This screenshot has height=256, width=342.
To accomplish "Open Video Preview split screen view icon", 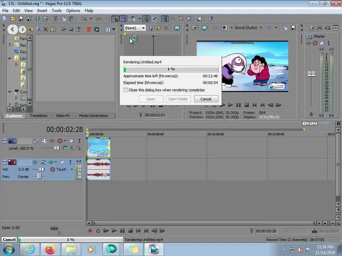I will [224, 28].
